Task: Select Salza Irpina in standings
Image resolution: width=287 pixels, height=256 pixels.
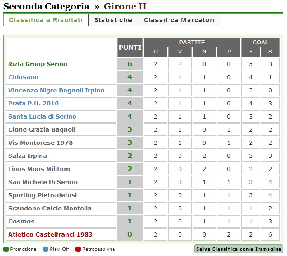Action: click(x=28, y=156)
